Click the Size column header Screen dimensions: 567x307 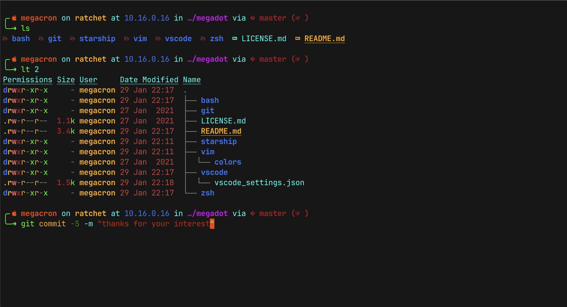[x=66, y=80]
